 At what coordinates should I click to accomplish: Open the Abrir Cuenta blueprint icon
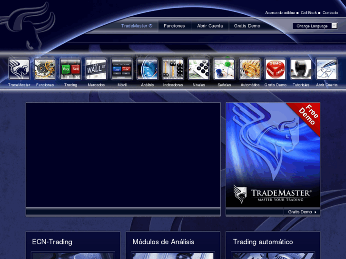326,69
